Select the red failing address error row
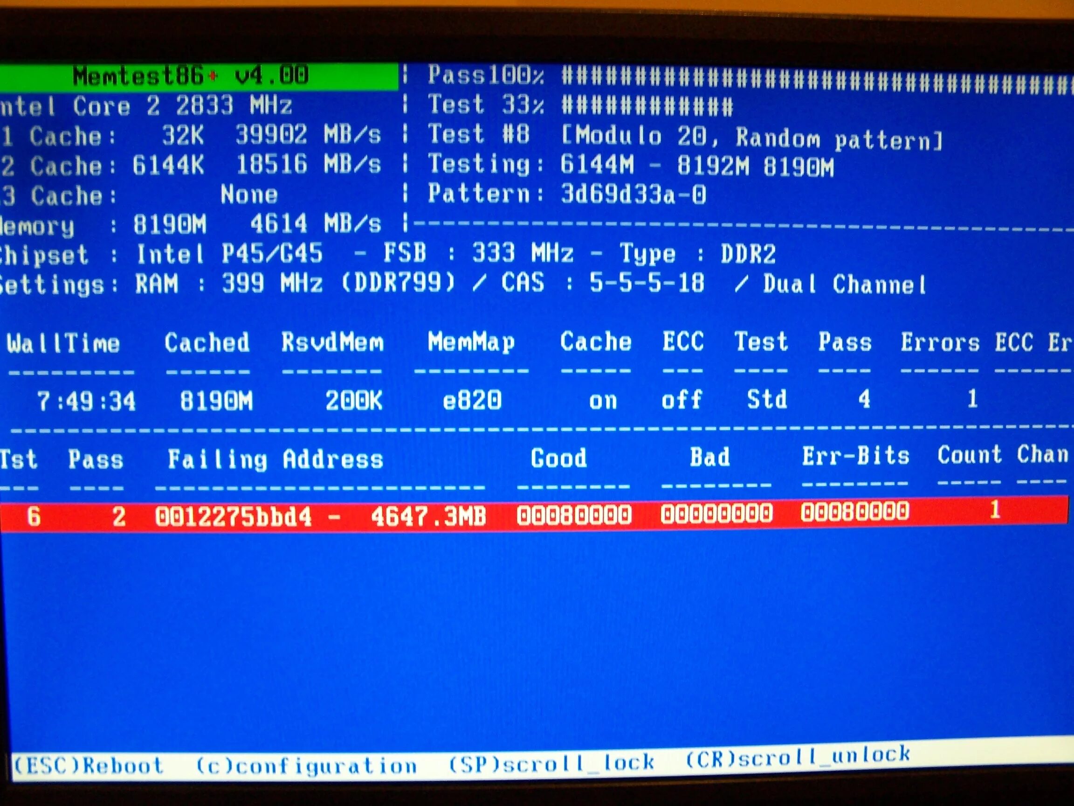The width and height of the screenshot is (1074, 806). 534,514
